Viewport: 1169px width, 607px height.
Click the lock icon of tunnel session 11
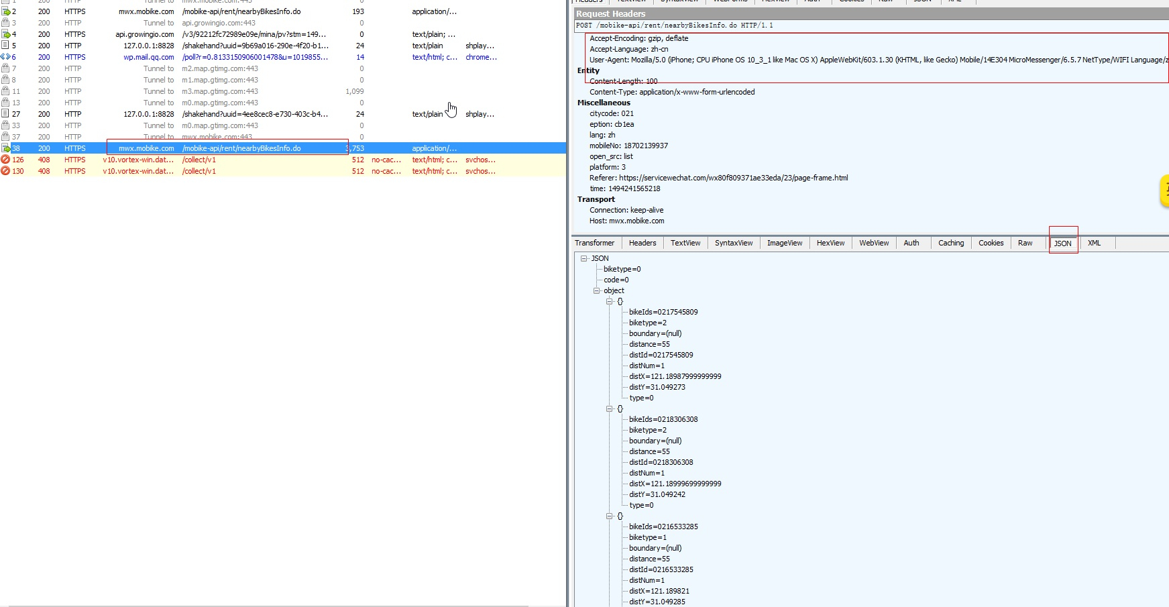click(5, 91)
